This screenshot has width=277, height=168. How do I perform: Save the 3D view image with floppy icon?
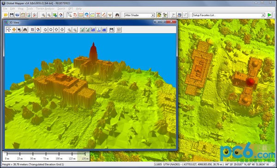click(111, 30)
